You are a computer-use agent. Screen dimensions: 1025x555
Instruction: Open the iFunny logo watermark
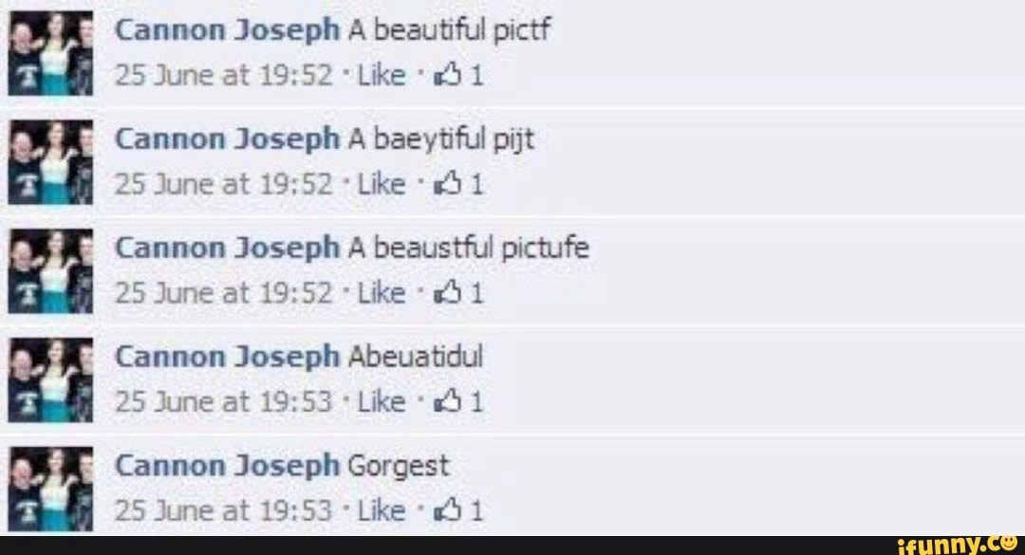pyautogui.click(x=960, y=545)
